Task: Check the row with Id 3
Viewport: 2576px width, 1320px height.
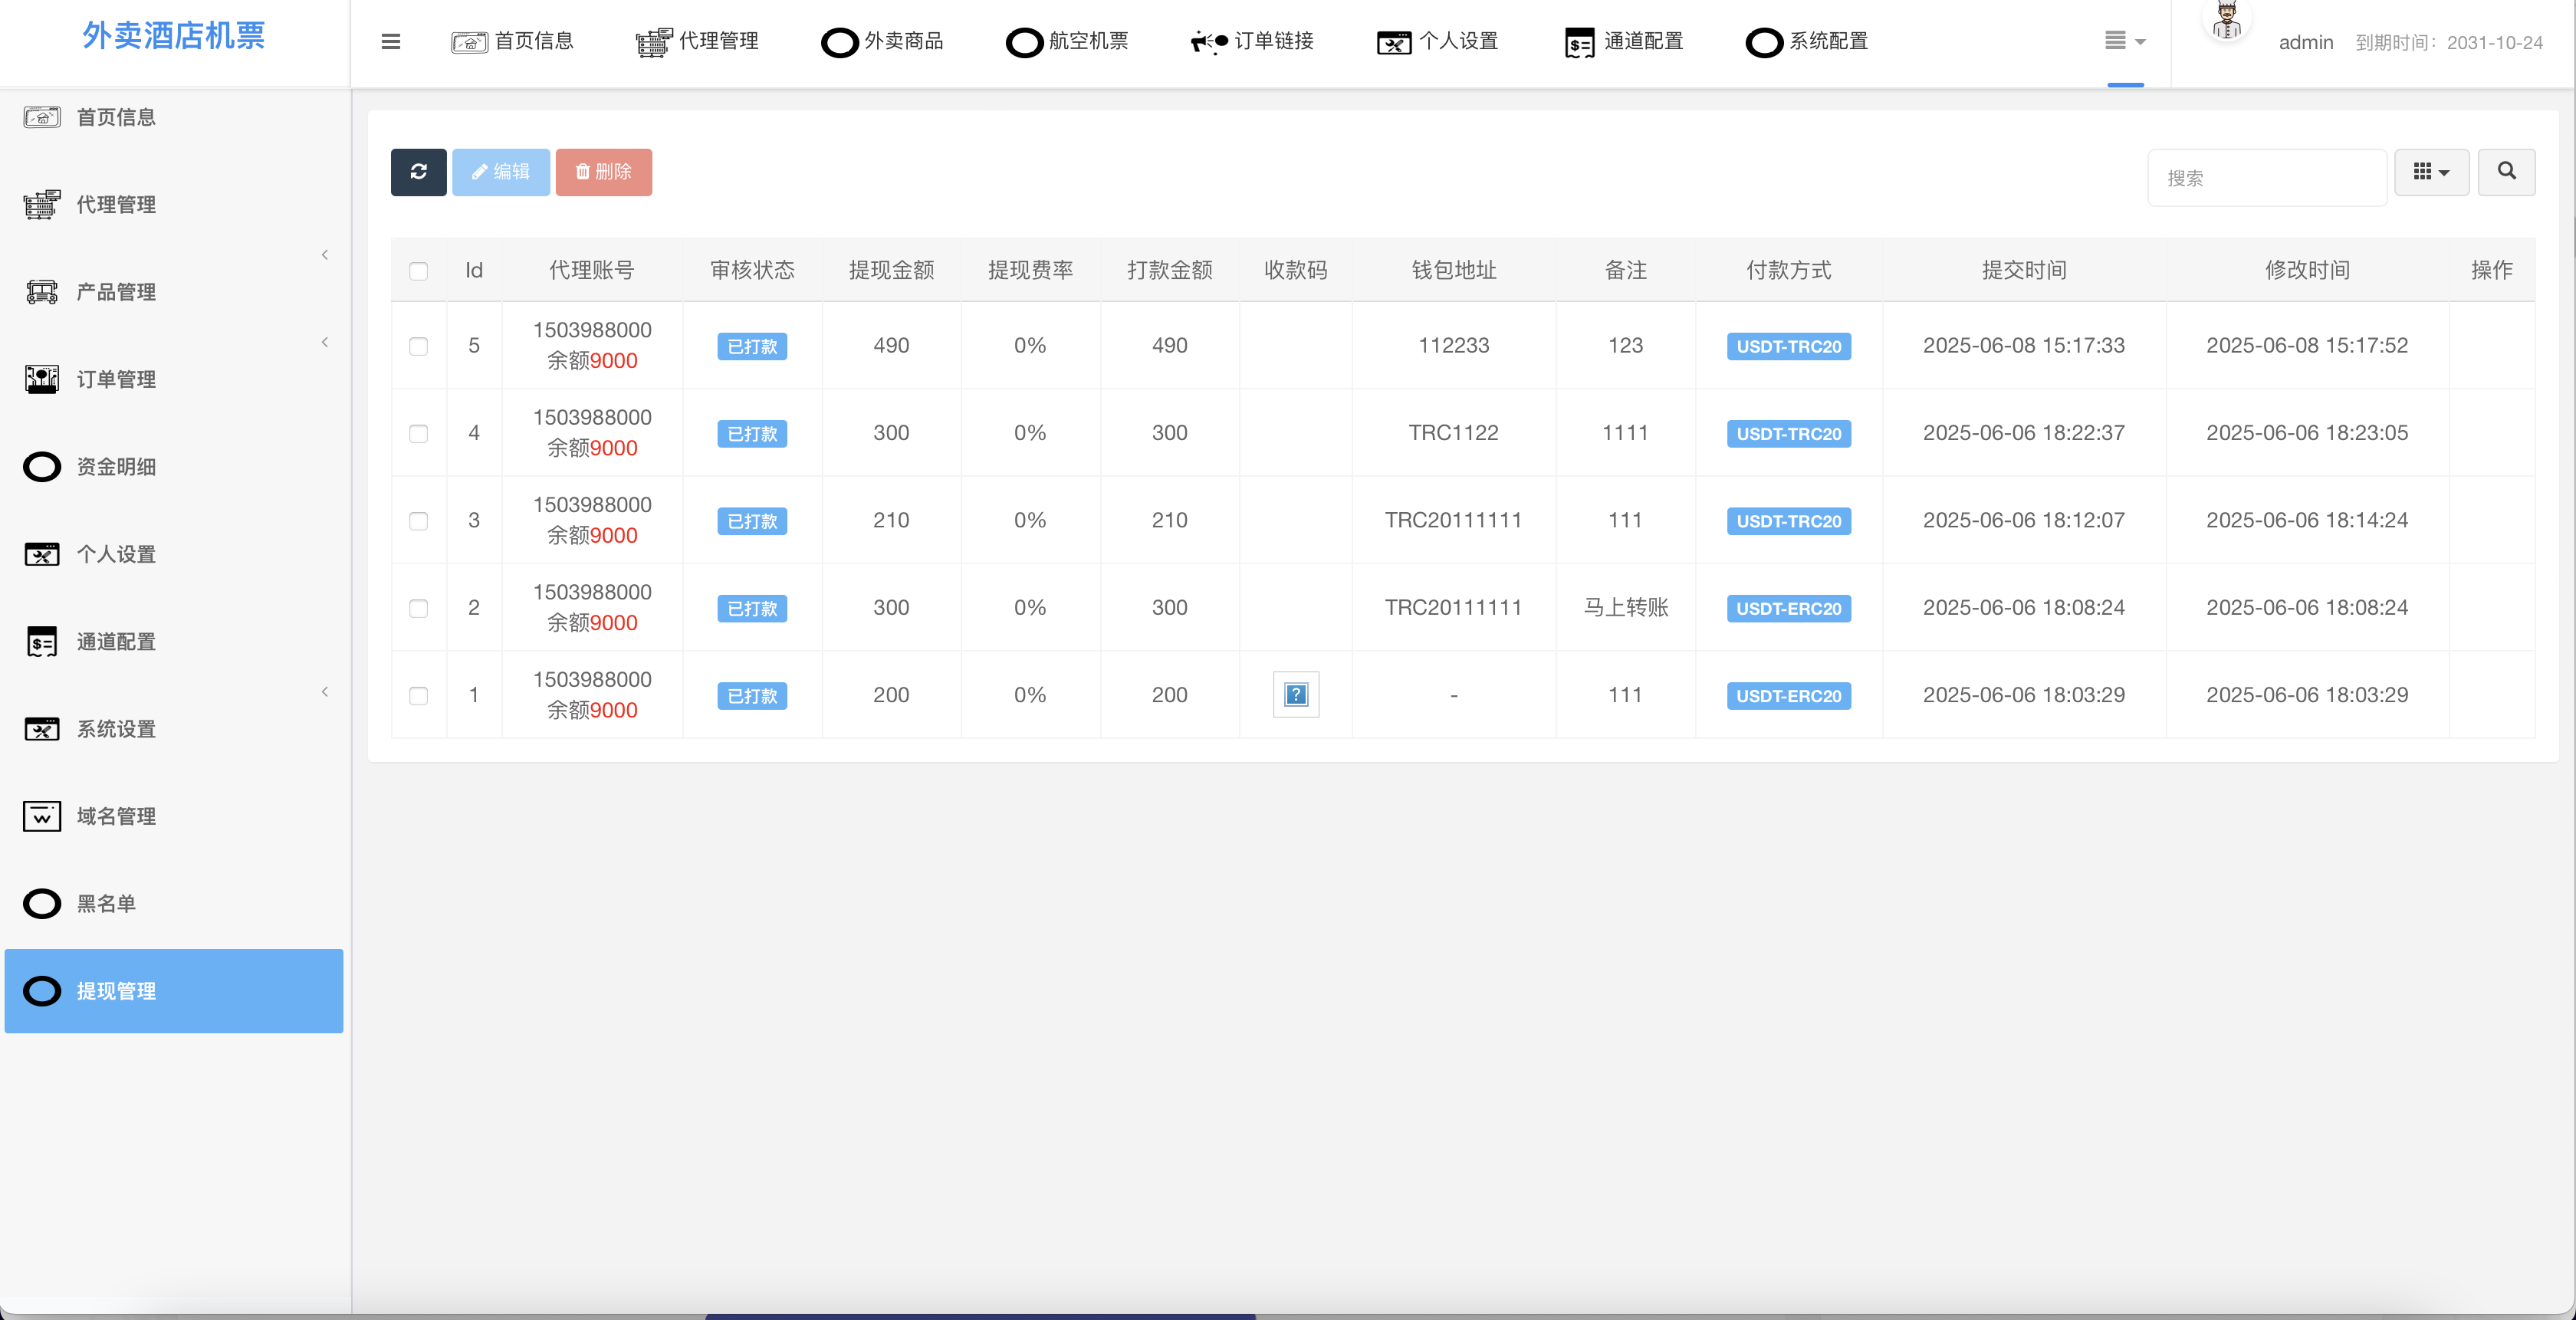Action: click(418, 521)
